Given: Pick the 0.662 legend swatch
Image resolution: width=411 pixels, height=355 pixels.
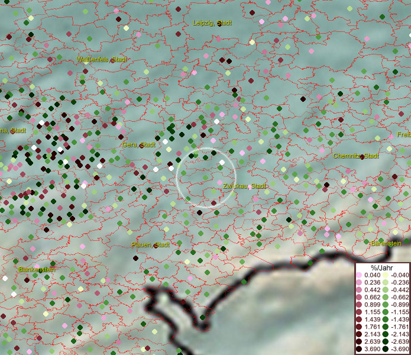Looking at the screenshot, I should (359, 298).
